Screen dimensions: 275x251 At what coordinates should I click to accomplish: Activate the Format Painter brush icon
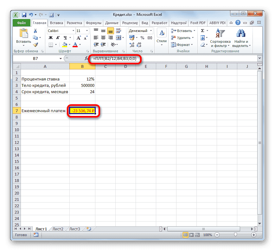click(x=35, y=44)
